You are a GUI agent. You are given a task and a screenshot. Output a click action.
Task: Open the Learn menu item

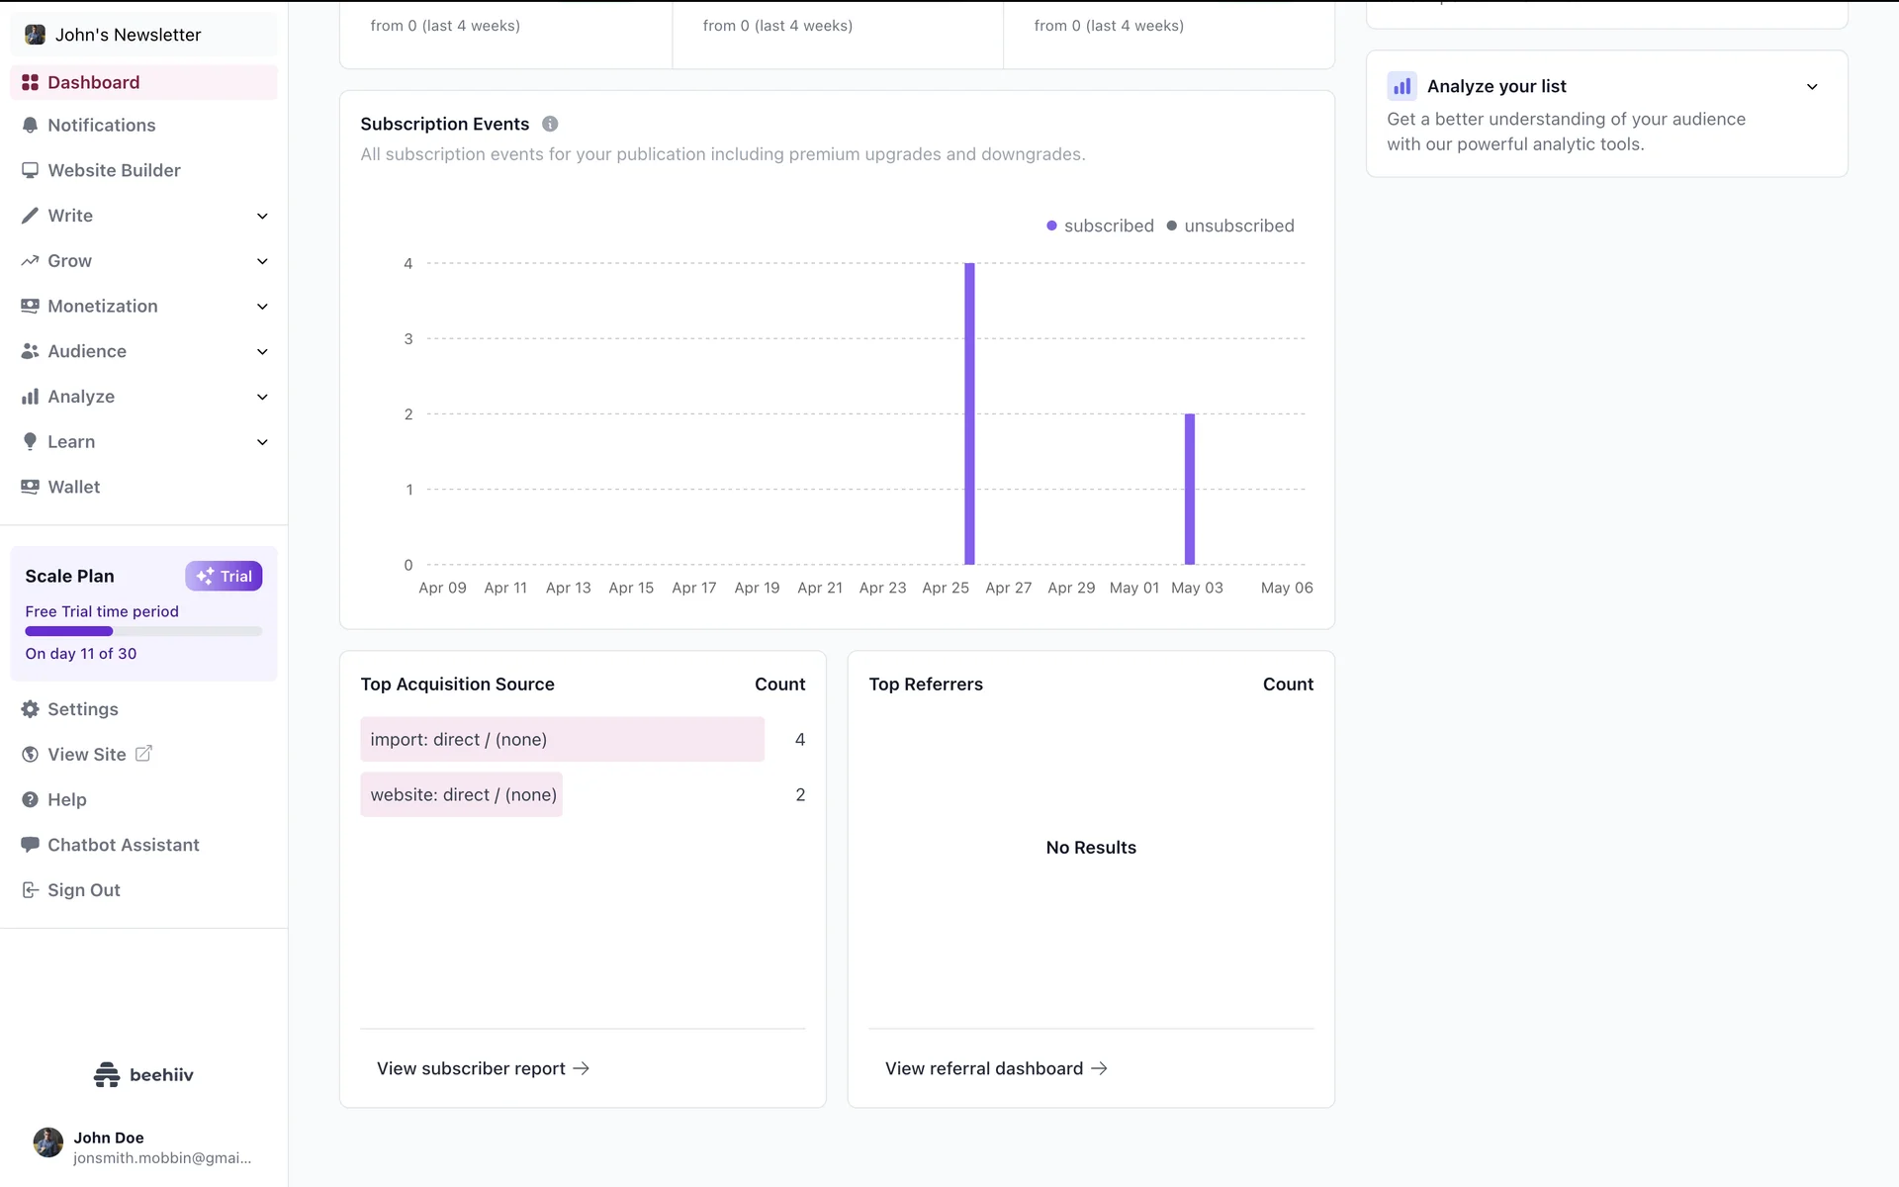pos(71,442)
